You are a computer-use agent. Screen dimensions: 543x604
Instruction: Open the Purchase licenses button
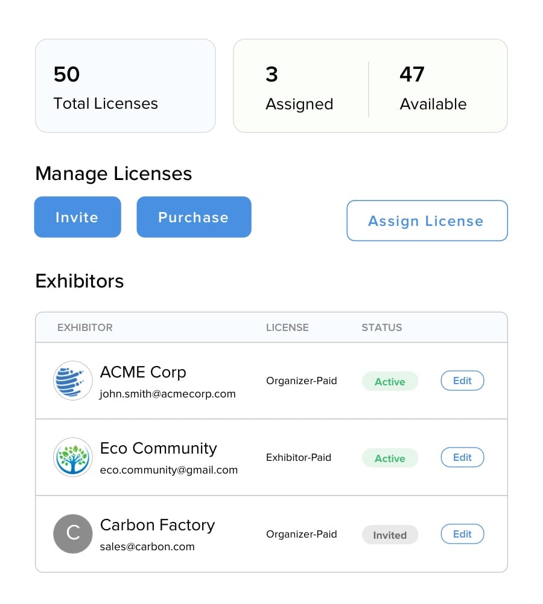tap(194, 217)
